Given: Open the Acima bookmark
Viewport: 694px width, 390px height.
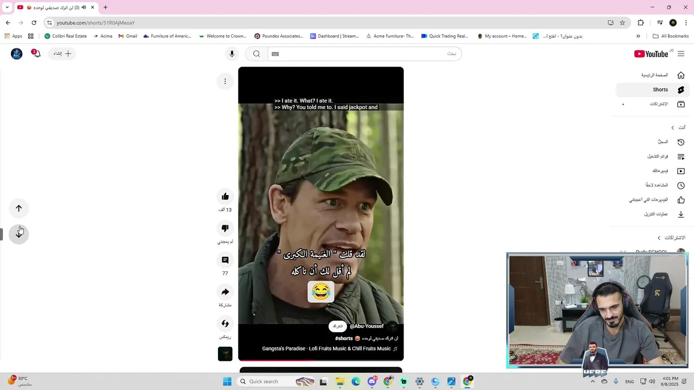Looking at the screenshot, I should coord(102,36).
